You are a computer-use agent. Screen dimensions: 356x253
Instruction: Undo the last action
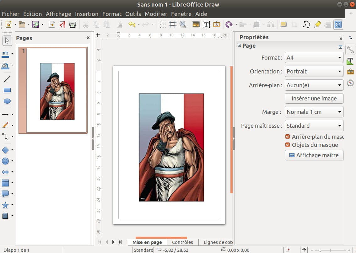point(132,24)
